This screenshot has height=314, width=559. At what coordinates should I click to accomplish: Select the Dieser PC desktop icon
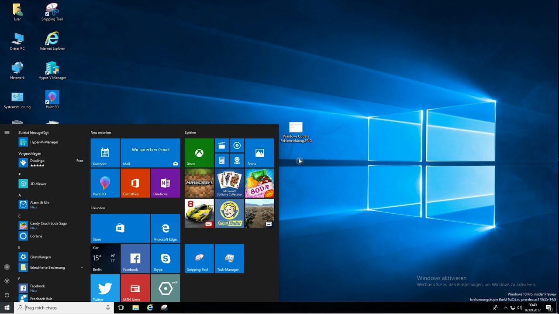click(17, 41)
